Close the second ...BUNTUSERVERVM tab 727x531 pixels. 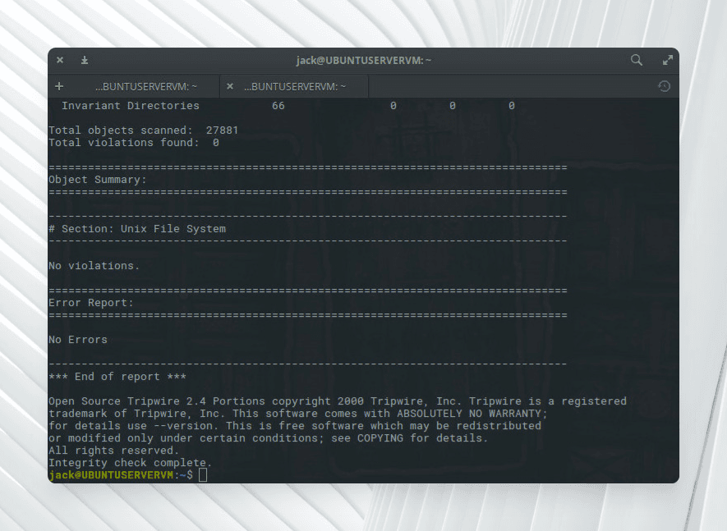tap(230, 86)
